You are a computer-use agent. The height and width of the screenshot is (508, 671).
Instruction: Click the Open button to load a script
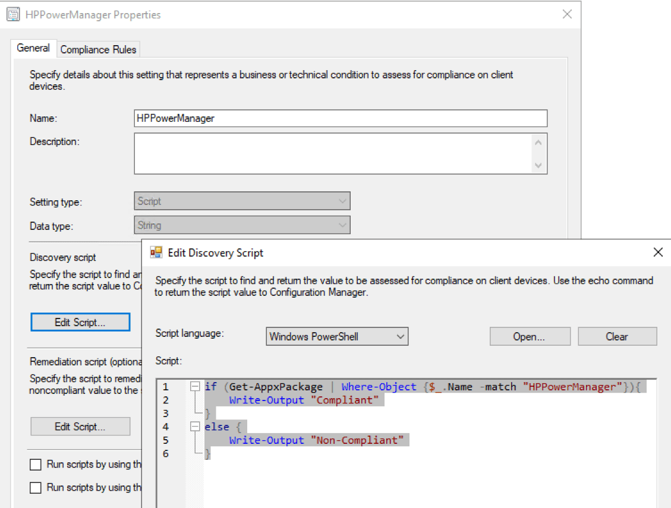click(x=529, y=336)
